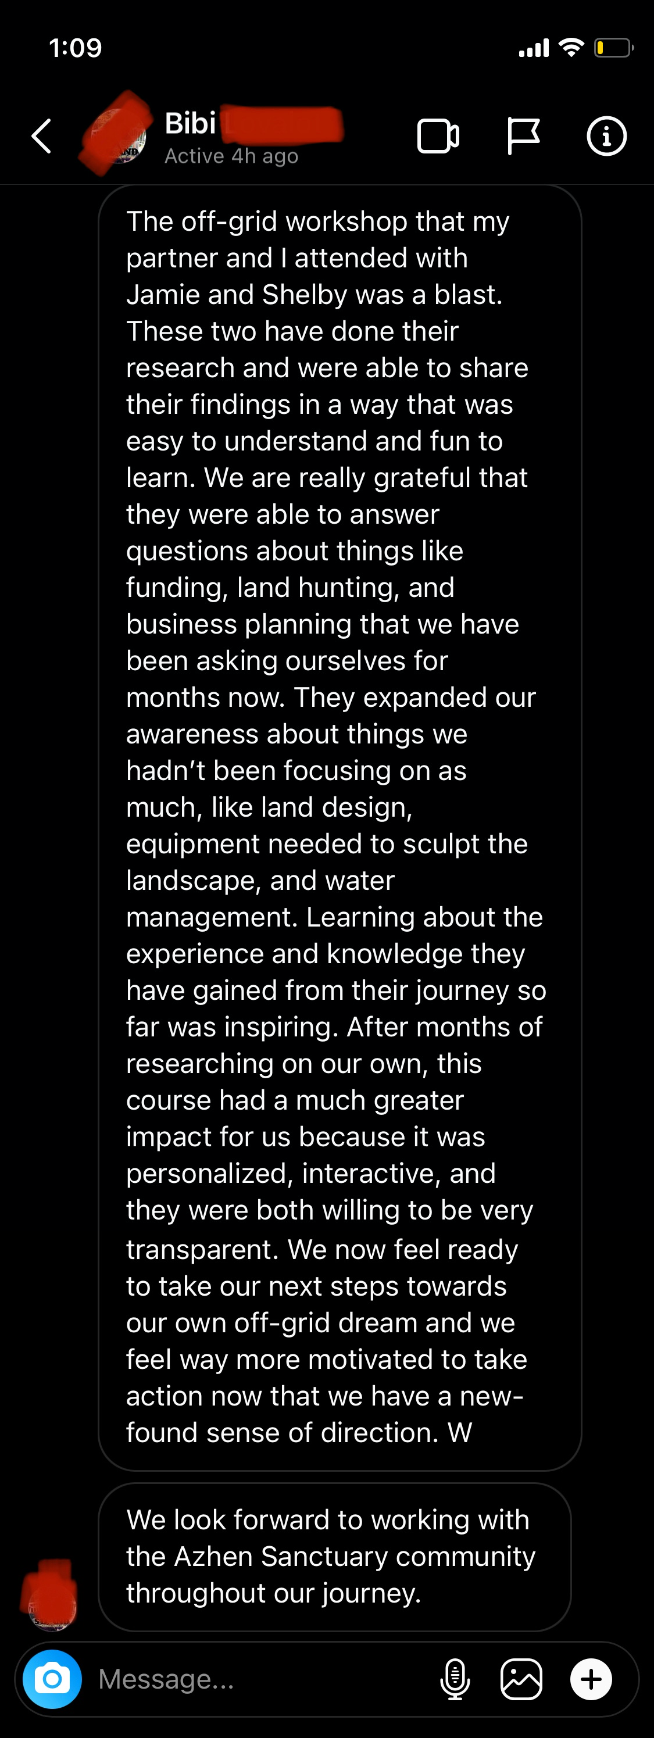Start a video call with Bibi
654x1738 pixels.
[438, 136]
